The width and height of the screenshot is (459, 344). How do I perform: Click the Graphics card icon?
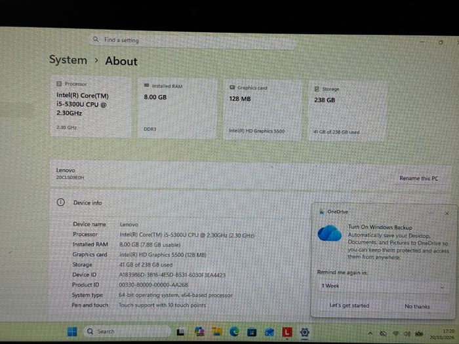232,87
